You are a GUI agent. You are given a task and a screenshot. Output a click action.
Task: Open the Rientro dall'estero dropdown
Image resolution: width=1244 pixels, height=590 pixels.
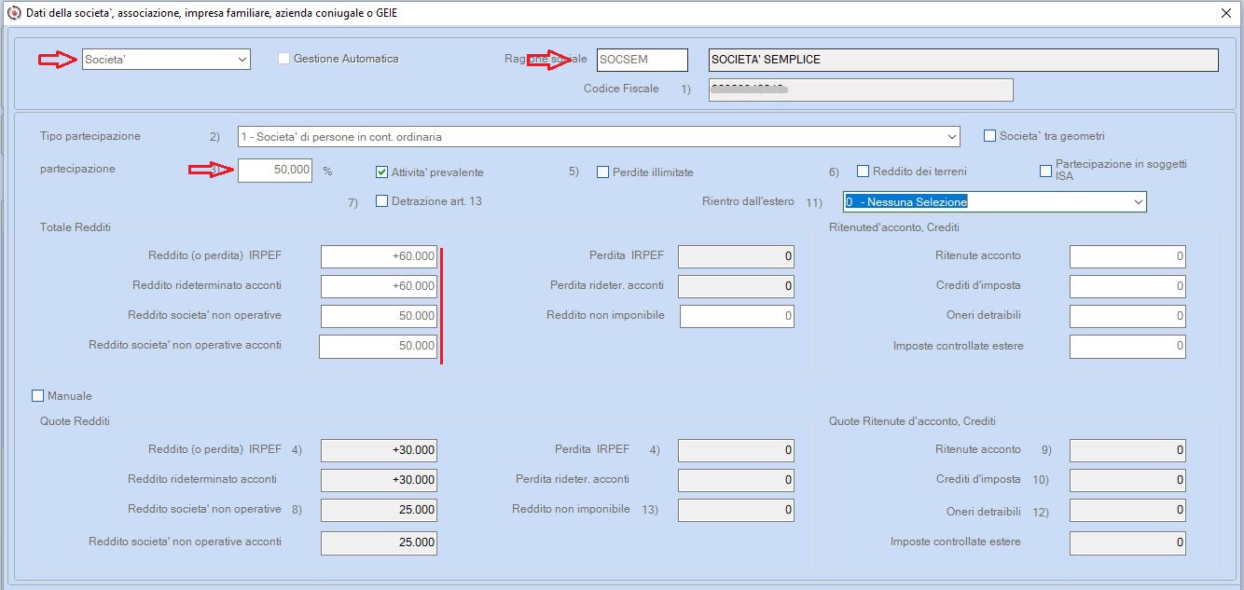click(995, 201)
